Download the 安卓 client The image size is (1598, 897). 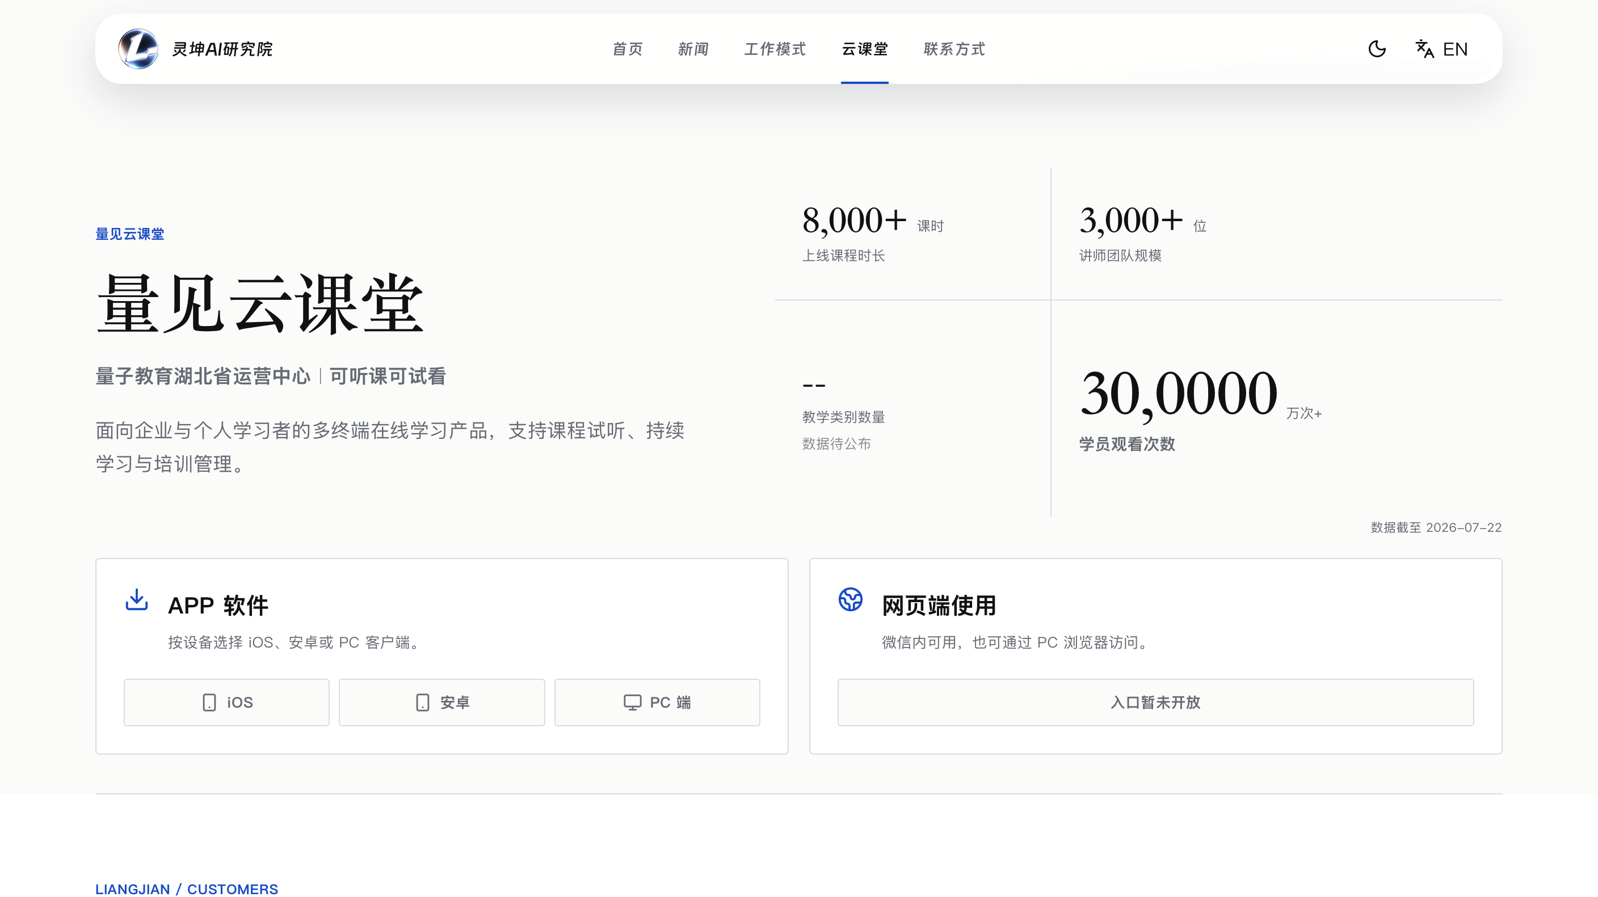tap(441, 703)
